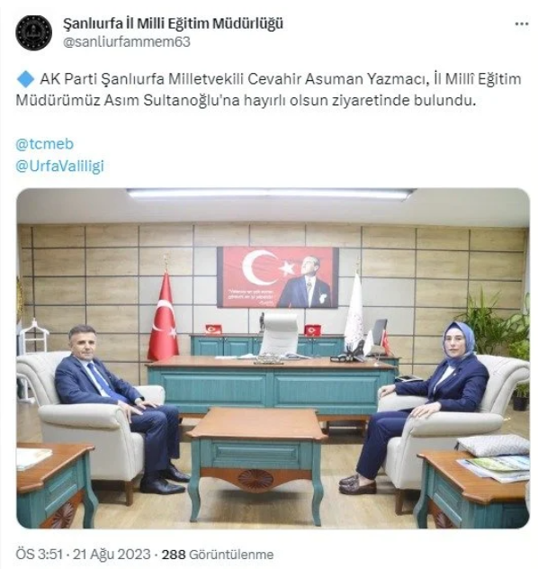Click the teal coffee table in photo
The width and height of the screenshot is (538, 569).
pyautogui.click(x=256, y=465)
